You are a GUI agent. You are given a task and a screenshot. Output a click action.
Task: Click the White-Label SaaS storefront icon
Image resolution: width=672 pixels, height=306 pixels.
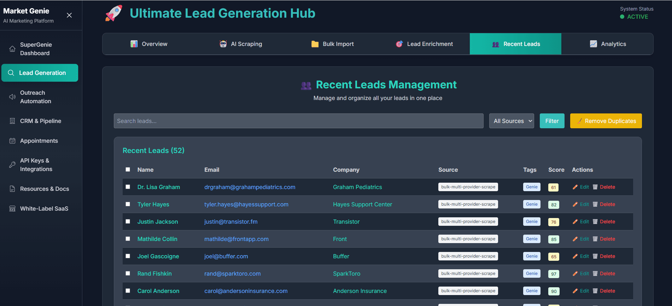pyautogui.click(x=12, y=208)
